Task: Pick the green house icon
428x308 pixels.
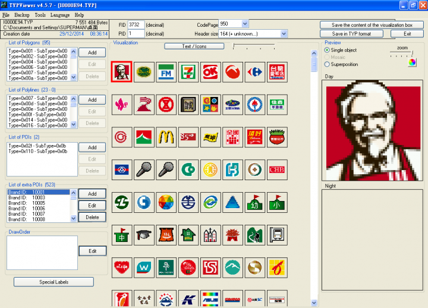Action: pyautogui.click(x=188, y=235)
